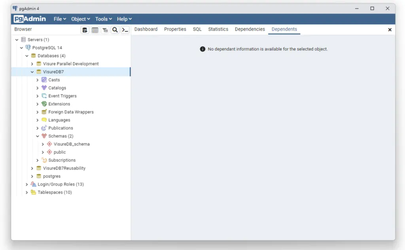
Task: Open the Object menu
Action: (81, 19)
